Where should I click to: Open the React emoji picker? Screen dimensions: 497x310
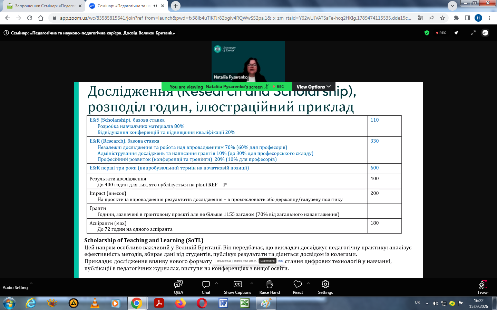298,287
